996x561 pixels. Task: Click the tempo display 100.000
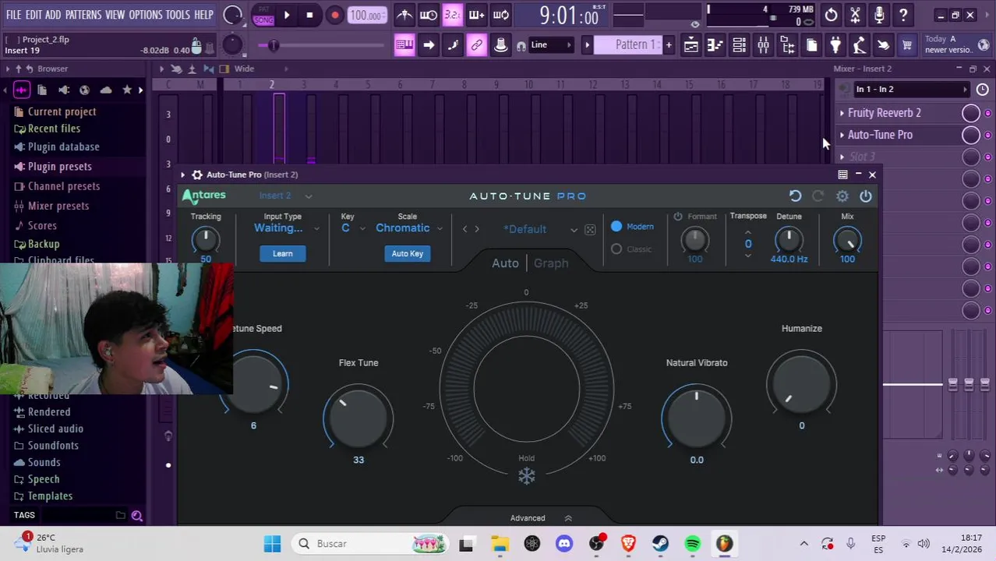pyautogui.click(x=366, y=16)
